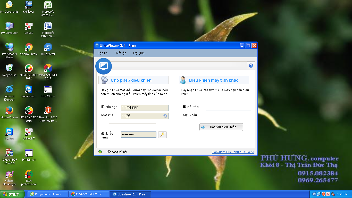
Task: Open the Thiết lập menu
Action: click(x=120, y=53)
